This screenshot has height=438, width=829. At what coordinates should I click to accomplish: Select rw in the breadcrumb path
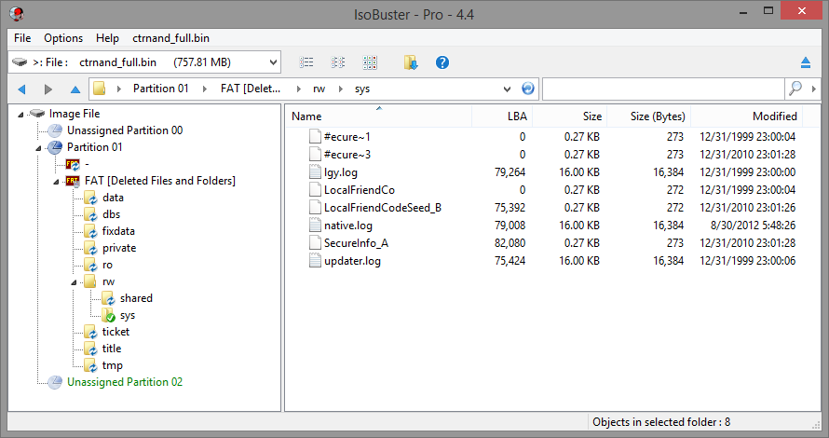tap(319, 89)
